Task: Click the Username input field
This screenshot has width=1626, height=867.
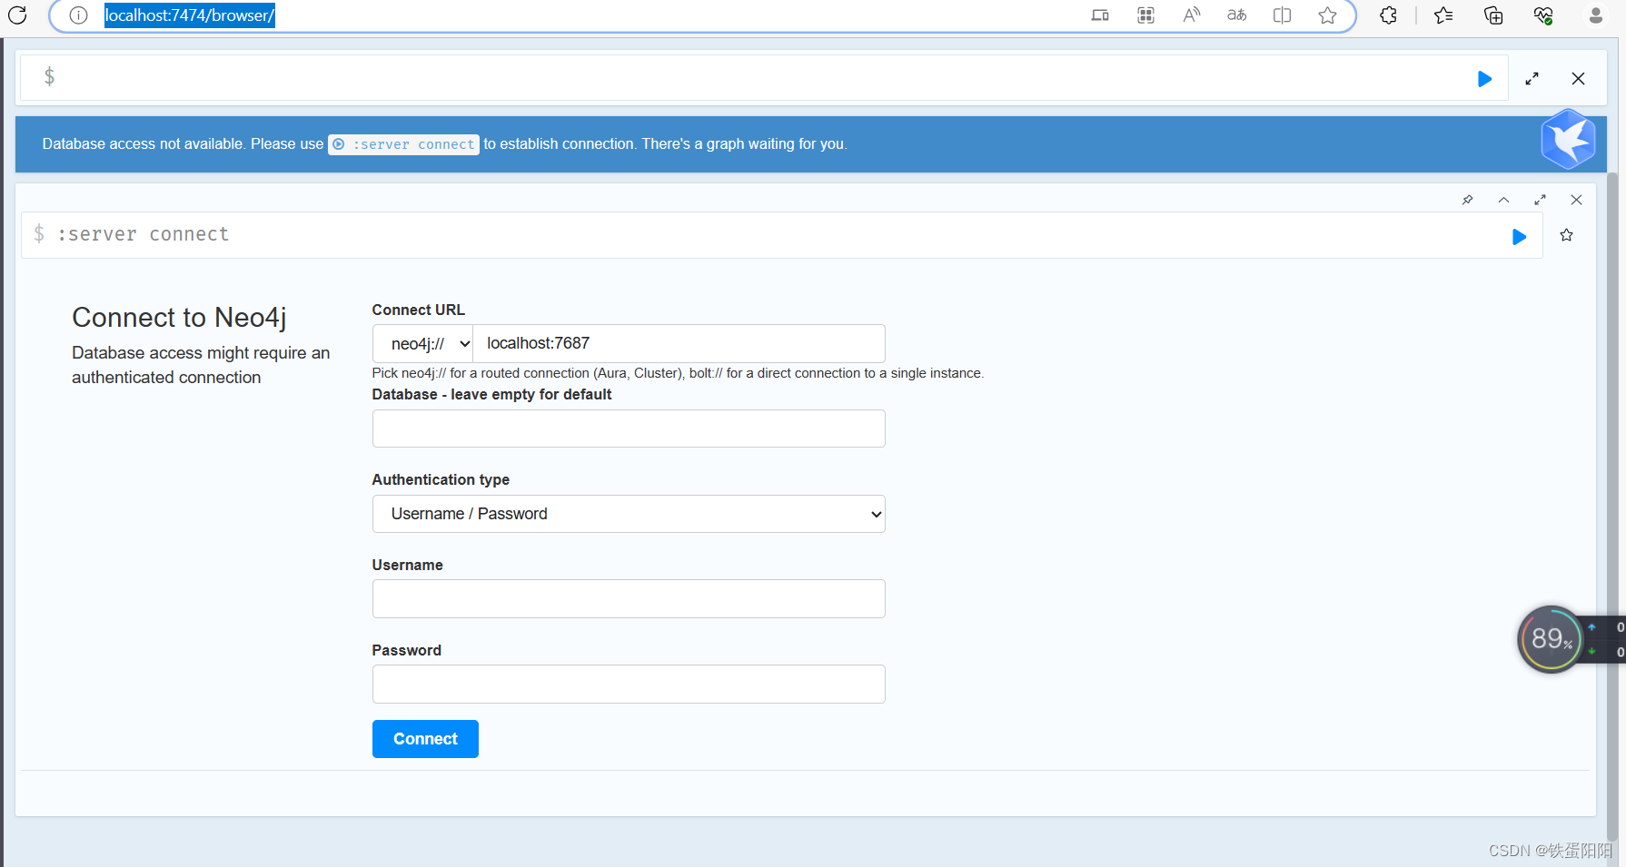Action: tap(629, 599)
